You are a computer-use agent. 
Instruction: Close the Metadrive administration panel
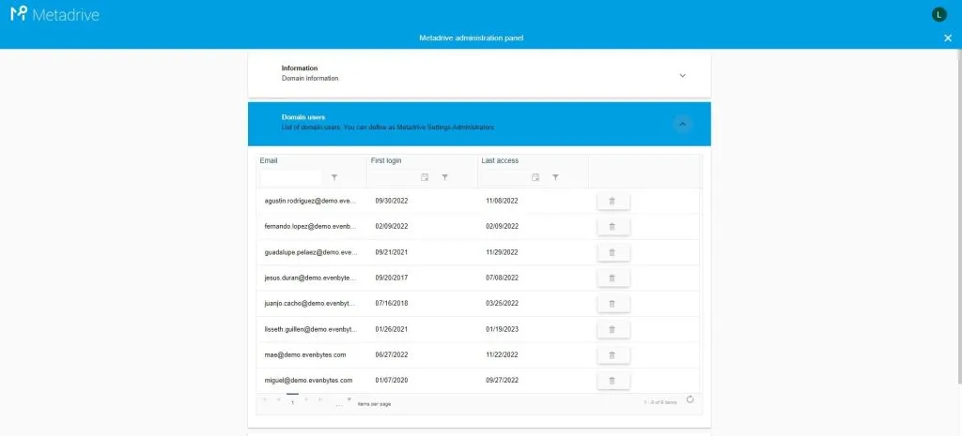click(947, 38)
